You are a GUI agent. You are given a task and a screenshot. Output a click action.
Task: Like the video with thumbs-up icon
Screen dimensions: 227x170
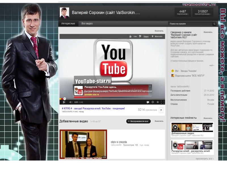pos(131,37)
